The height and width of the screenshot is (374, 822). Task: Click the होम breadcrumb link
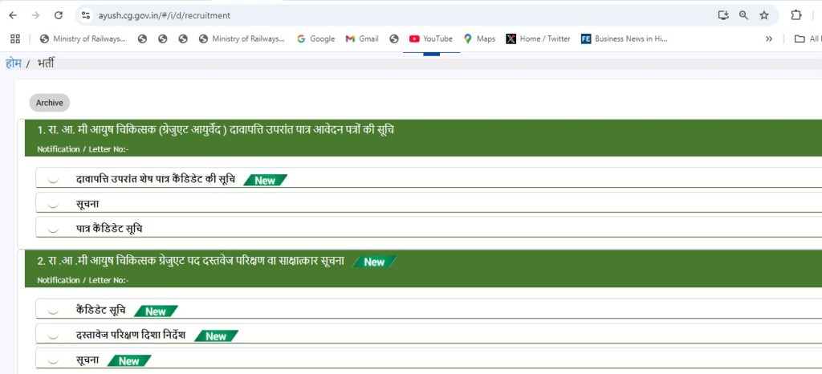coord(13,63)
